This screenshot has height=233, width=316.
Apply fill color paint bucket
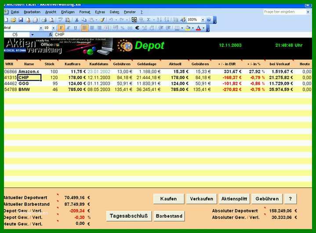point(188,28)
